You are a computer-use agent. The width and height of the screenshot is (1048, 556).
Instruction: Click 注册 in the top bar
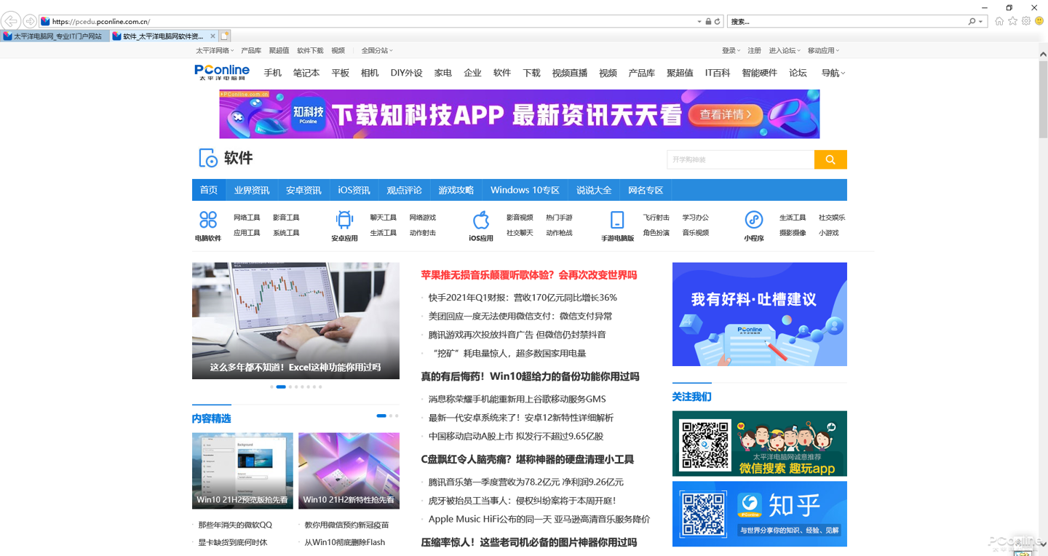[755, 51]
